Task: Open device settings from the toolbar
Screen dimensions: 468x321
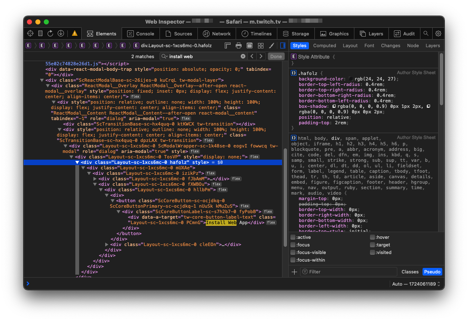Action: click(40, 33)
